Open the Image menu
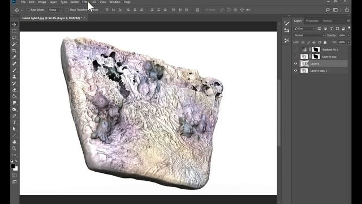This screenshot has height=204, width=362. click(x=42, y=2)
